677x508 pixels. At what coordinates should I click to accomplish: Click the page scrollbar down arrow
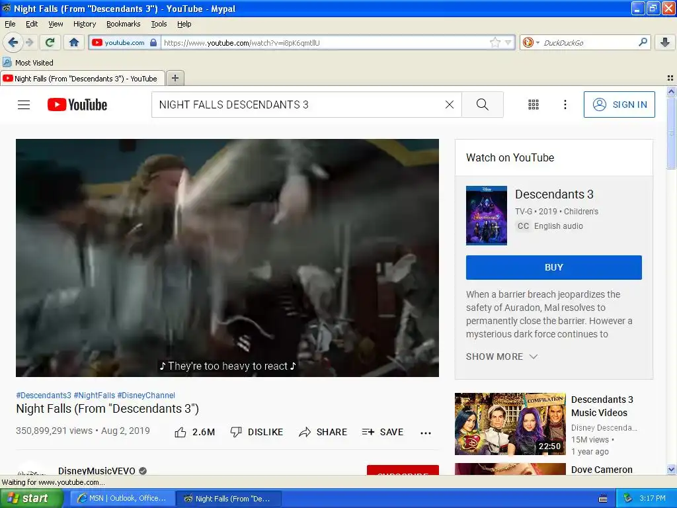pos(671,470)
